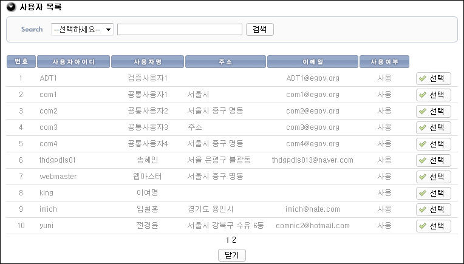Viewport: 464px width, 264px height.
Task: Click the 이메일 column header
Action: [312, 62]
